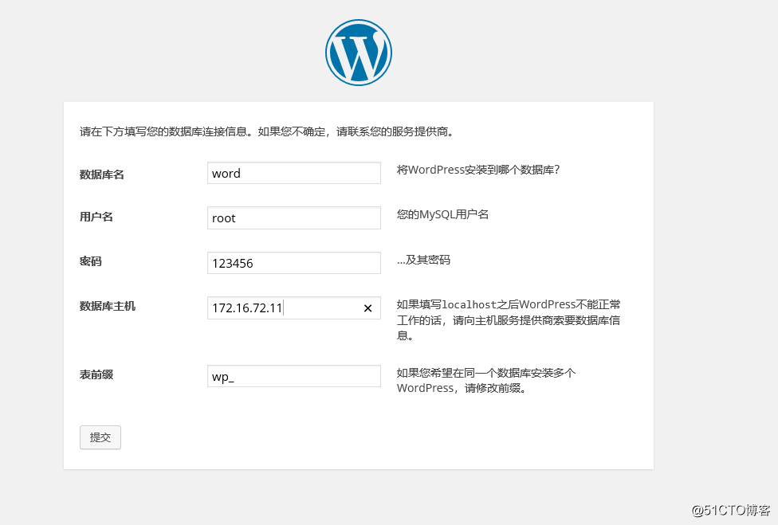Click the localhost hint beside database host
This screenshot has height=525, width=778.
pyautogui.click(x=509, y=319)
